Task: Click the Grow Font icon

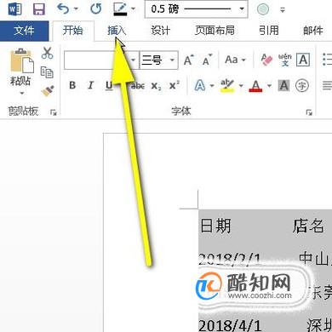Action: (188, 60)
